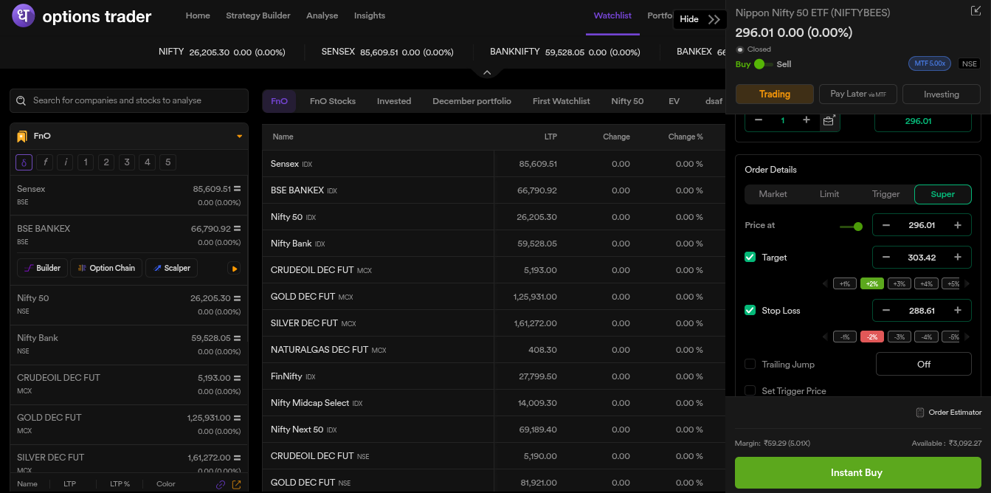Screen dimensions: 991x493
Task: Select the delta symbol watchlist filter
Action: [x=24, y=162]
